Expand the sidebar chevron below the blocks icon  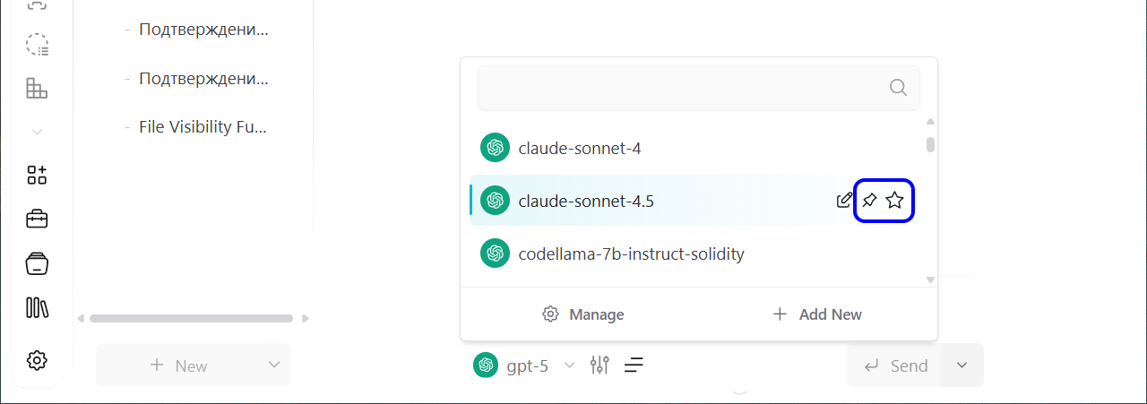(x=37, y=132)
